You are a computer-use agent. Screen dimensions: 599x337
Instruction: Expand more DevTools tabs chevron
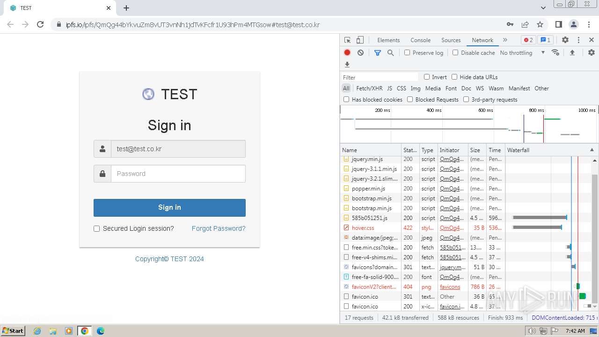click(505, 40)
